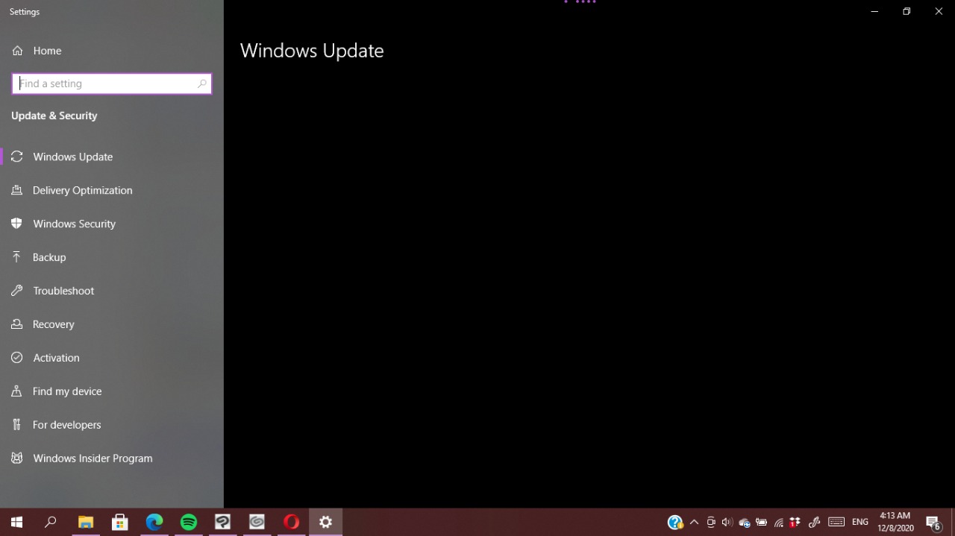Open the Meet Now camera tray icon
The image size is (955, 536).
click(711, 522)
